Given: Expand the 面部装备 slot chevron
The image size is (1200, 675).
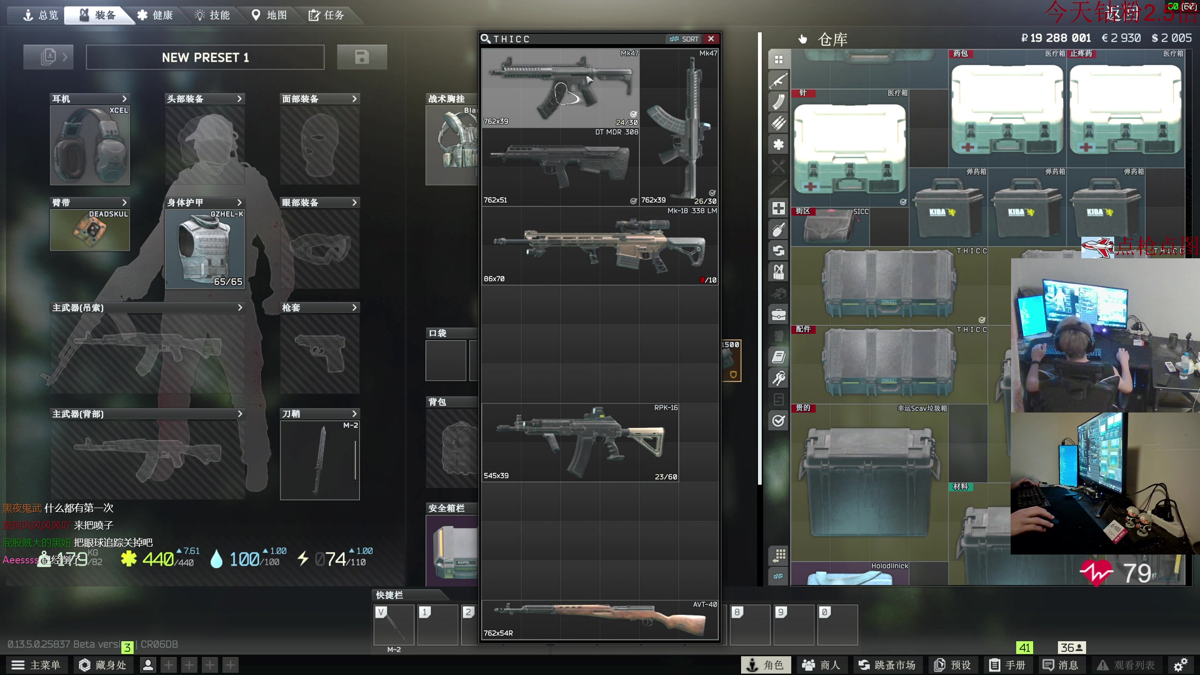Looking at the screenshot, I should (354, 99).
